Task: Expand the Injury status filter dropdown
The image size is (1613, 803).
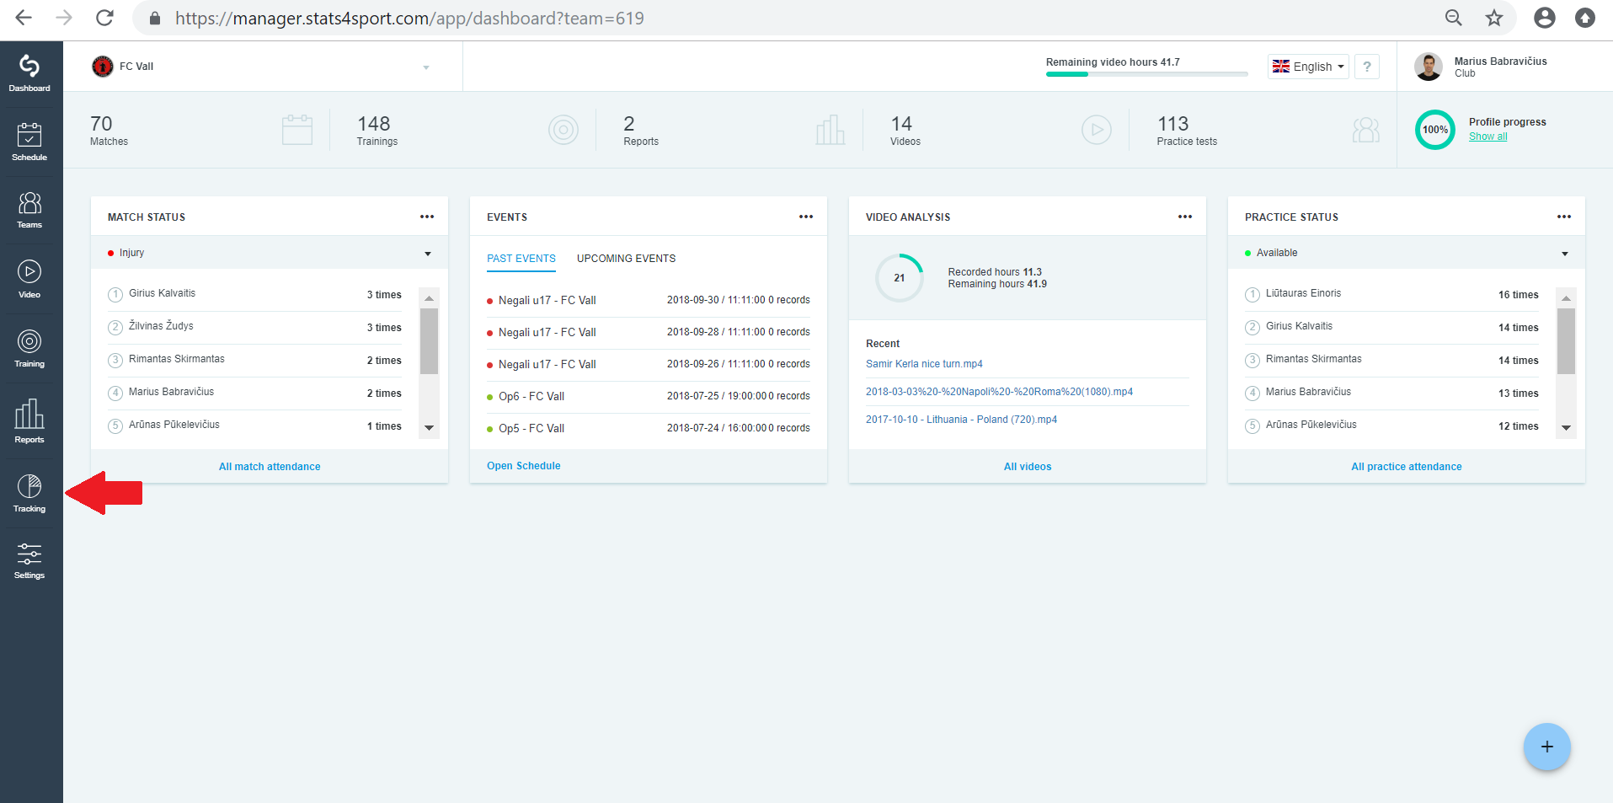Action: (270, 253)
